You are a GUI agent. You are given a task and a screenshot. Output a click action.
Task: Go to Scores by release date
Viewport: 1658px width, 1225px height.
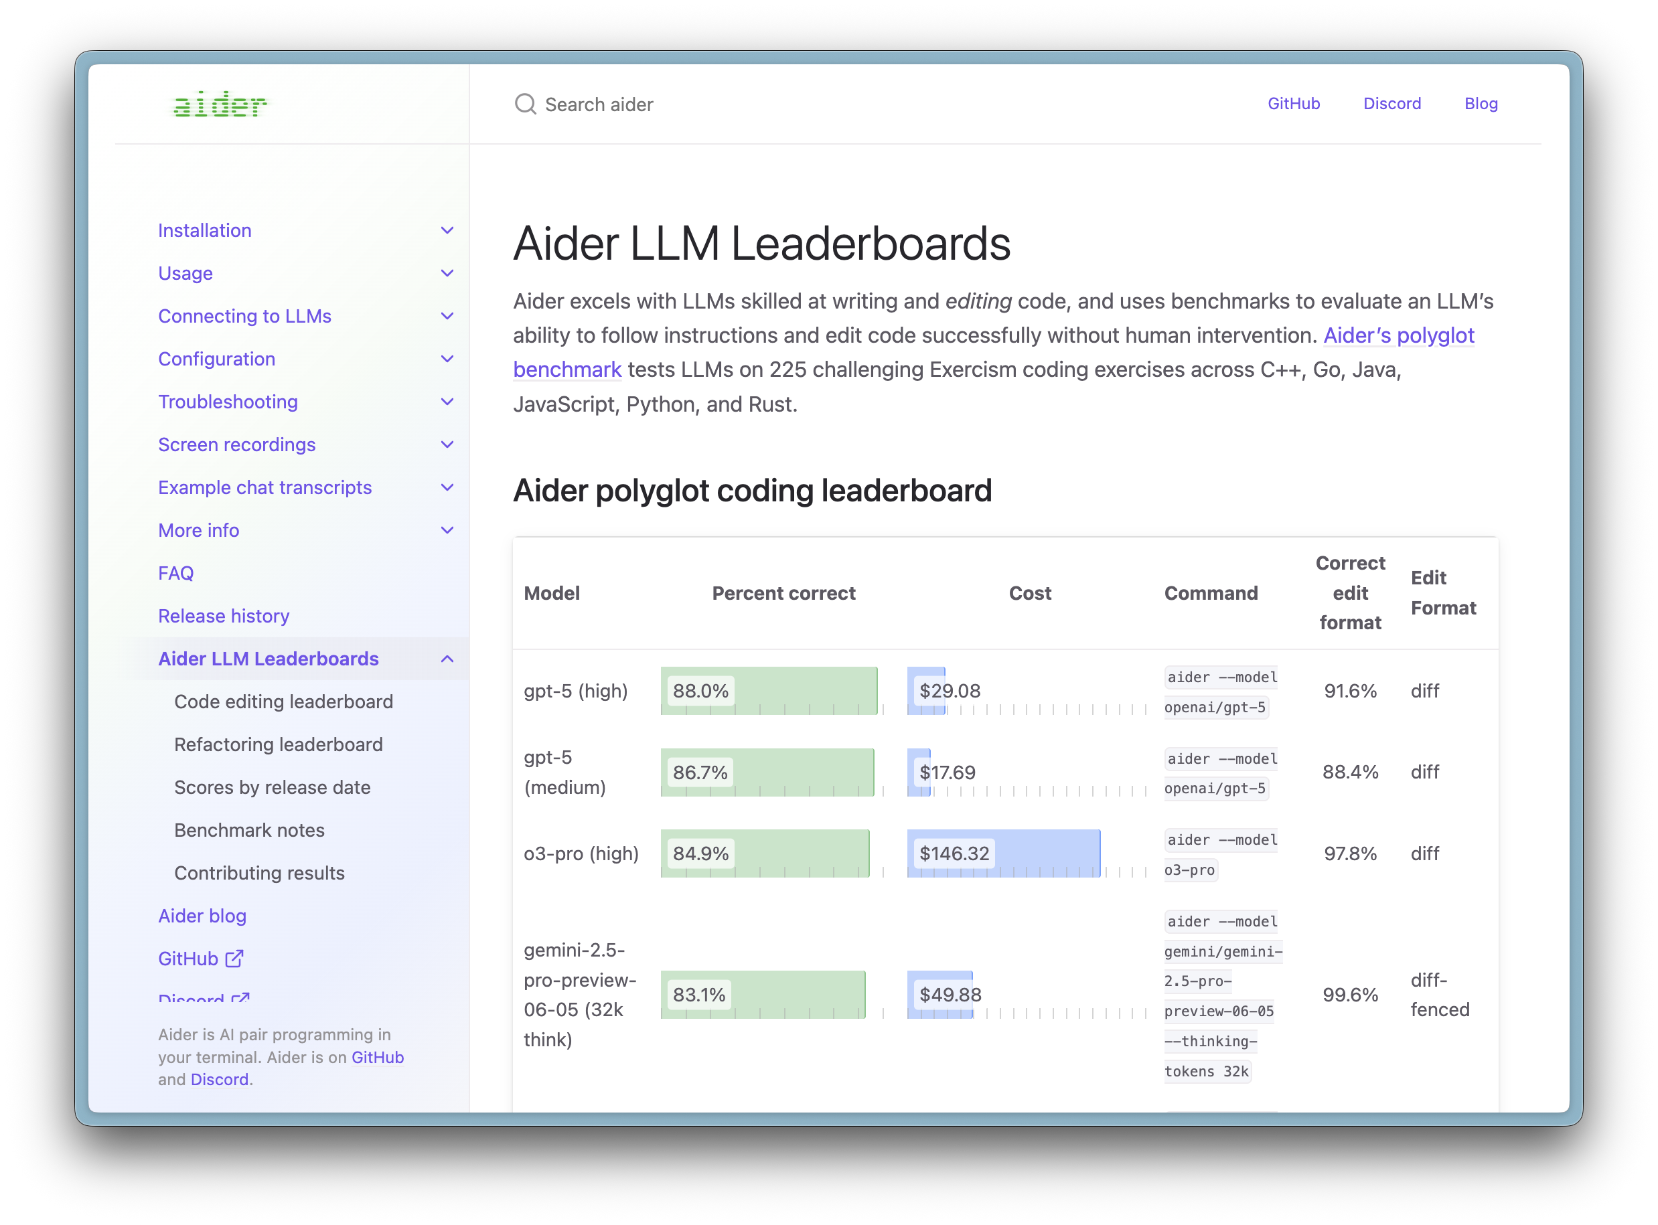tap(273, 787)
